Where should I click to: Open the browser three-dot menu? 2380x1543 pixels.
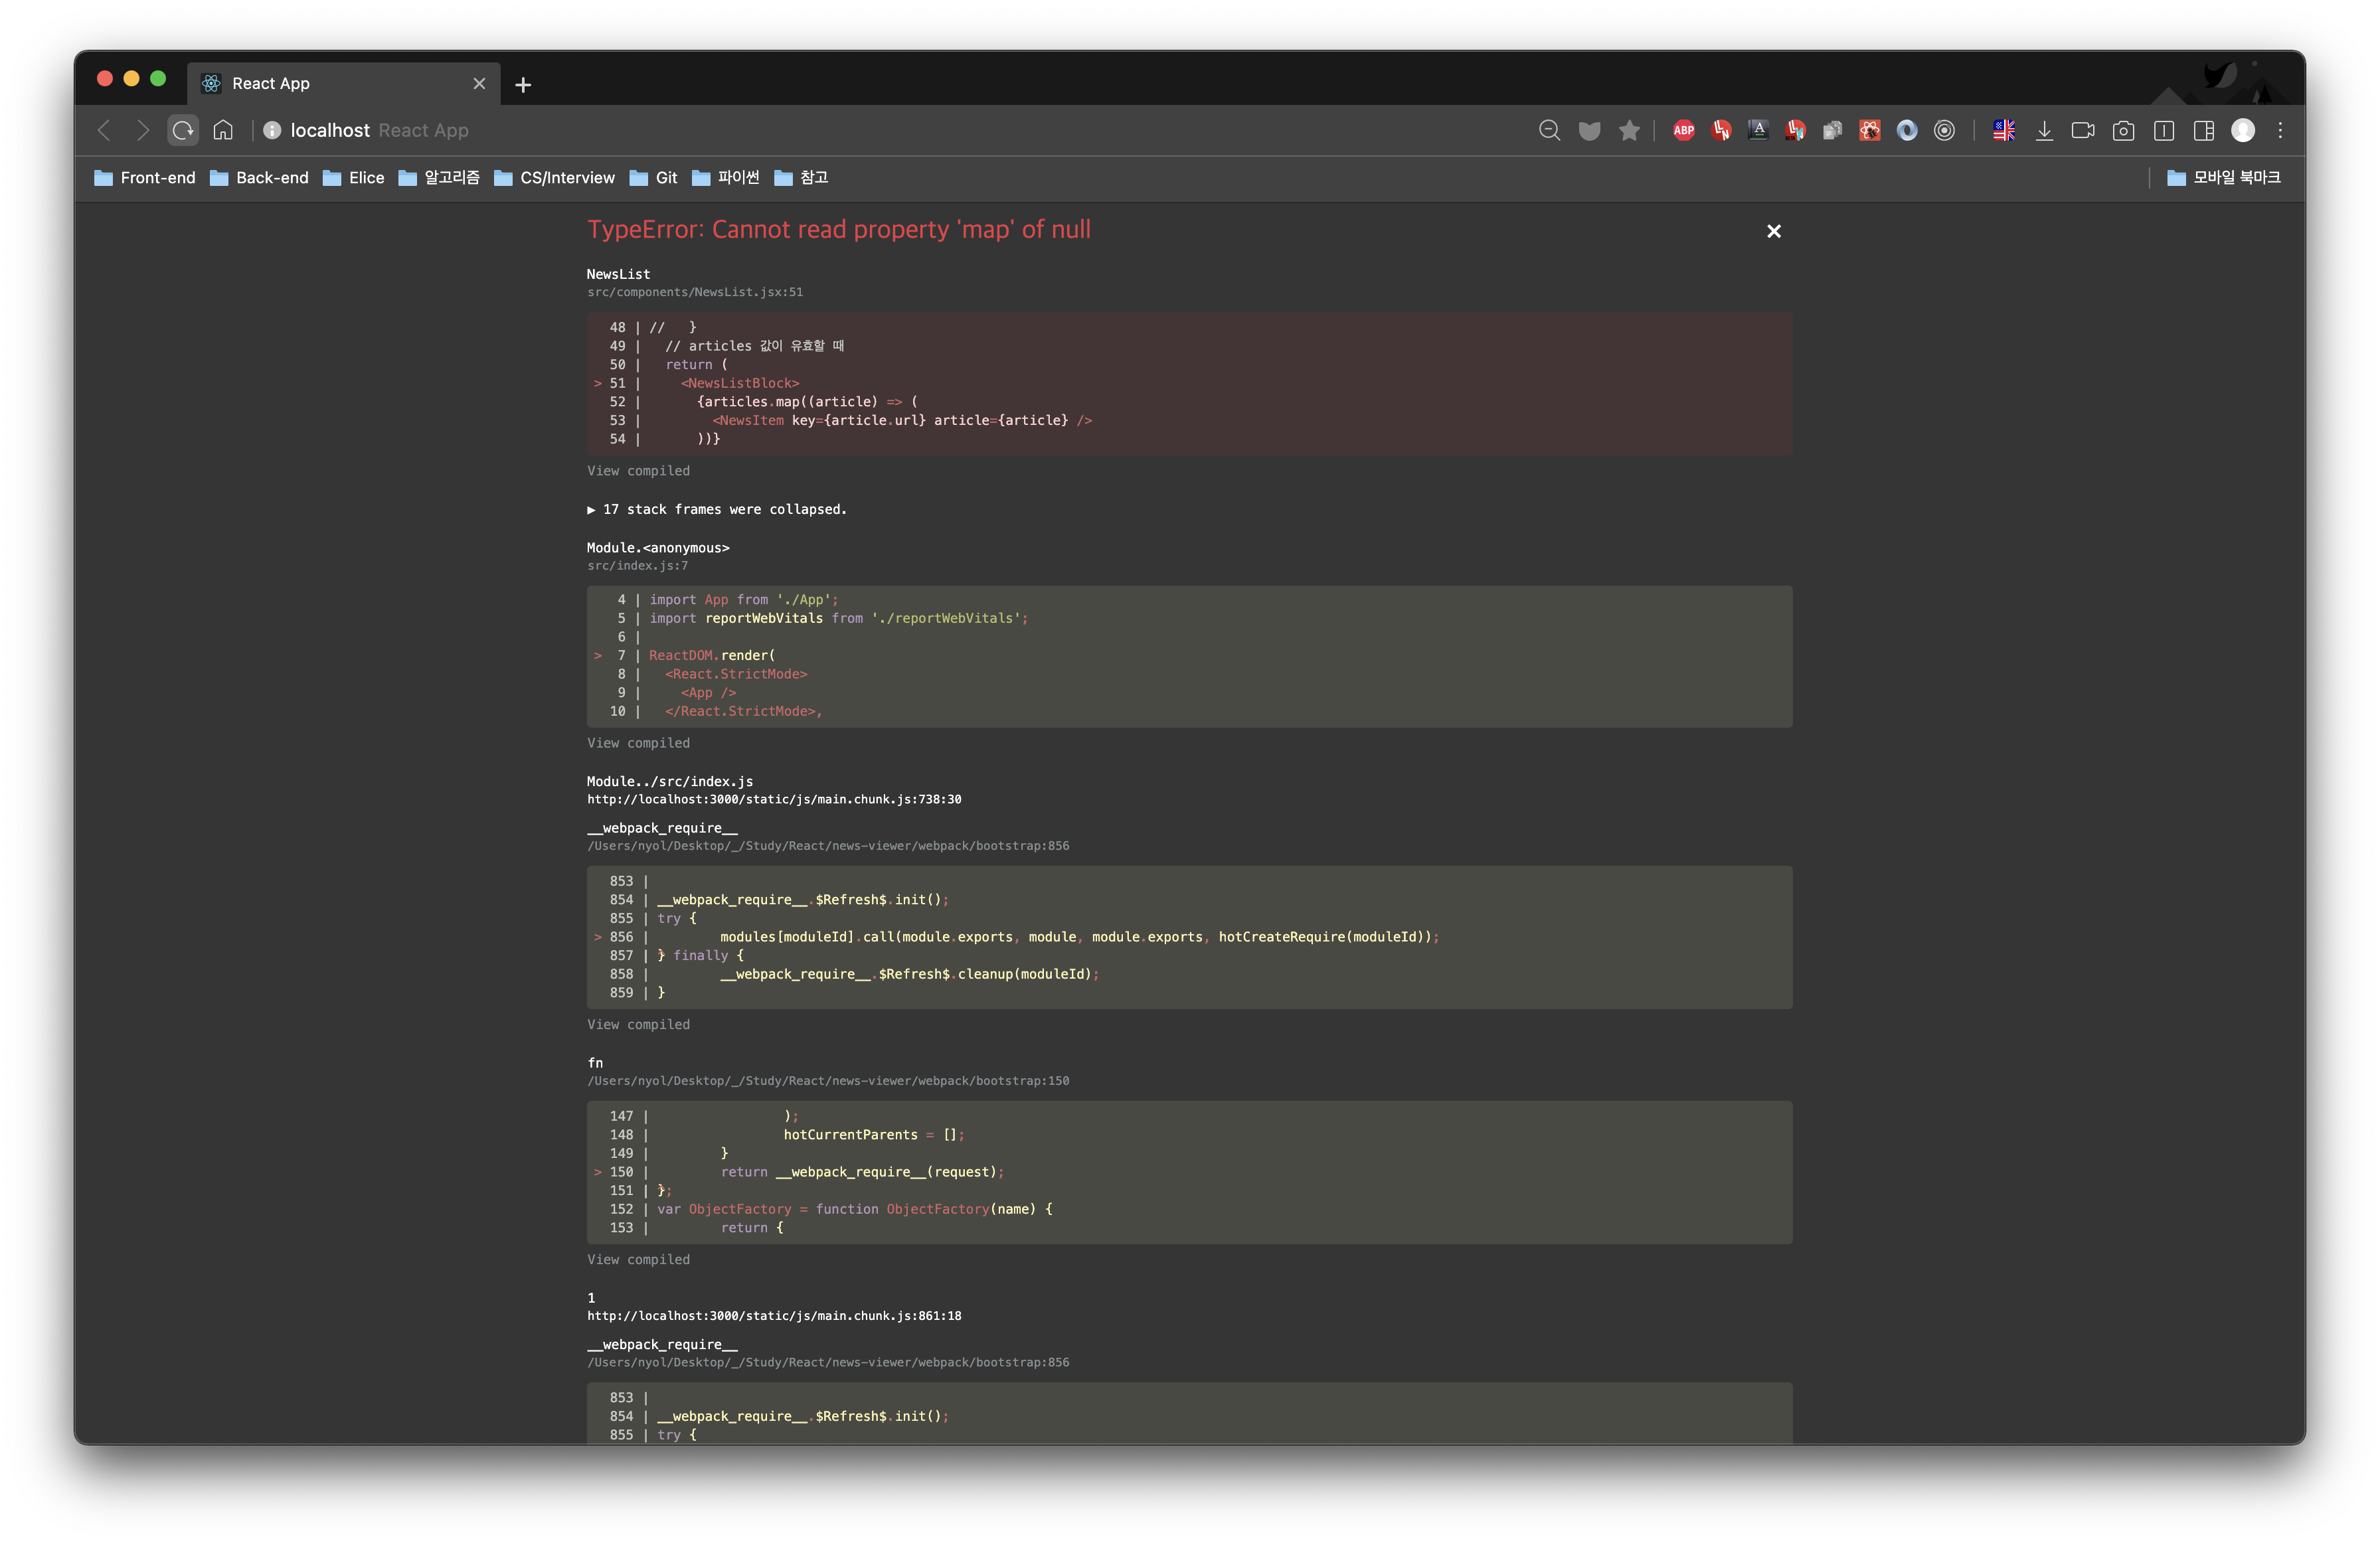click(x=2280, y=130)
